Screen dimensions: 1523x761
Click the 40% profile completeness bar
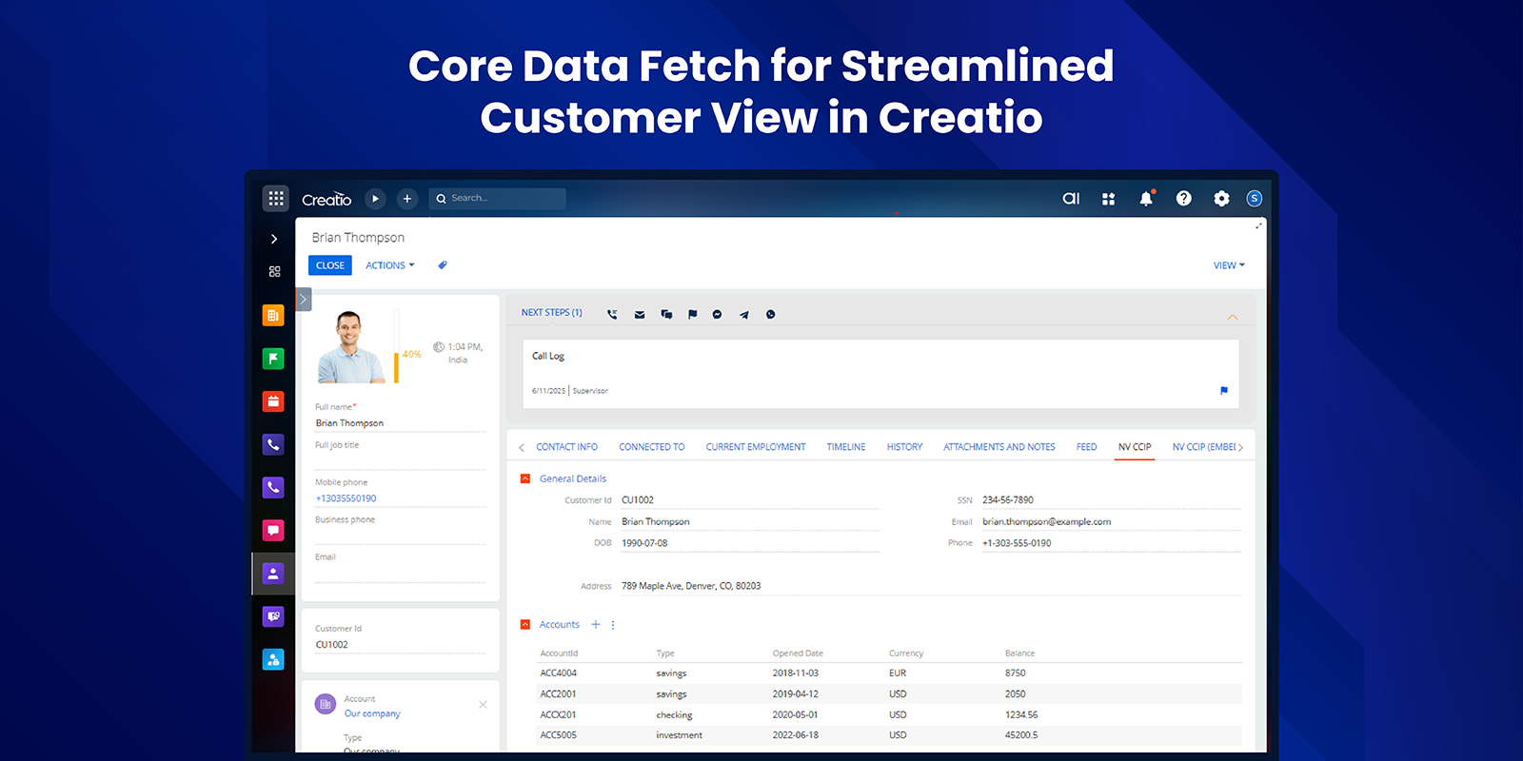point(396,345)
